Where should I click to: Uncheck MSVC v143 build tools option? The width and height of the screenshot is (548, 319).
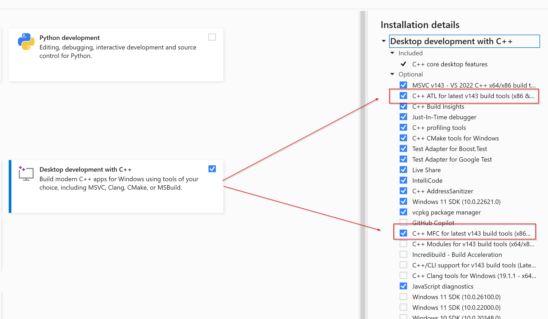pos(403,85)
